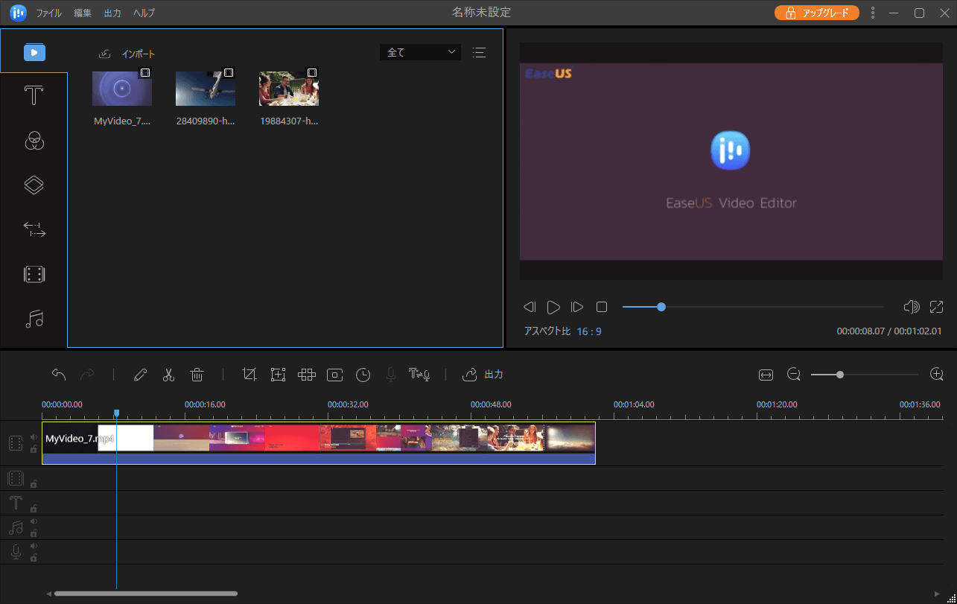Viewport: 957px width, 604px height.
Task: Click the Crop tool in timeline toolbar
Action: click(x=249, y=375)
